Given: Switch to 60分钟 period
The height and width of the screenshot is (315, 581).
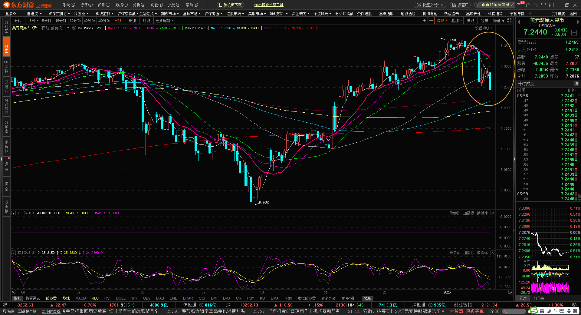Looking at the screenshot, I should click(x=89, y=21).
